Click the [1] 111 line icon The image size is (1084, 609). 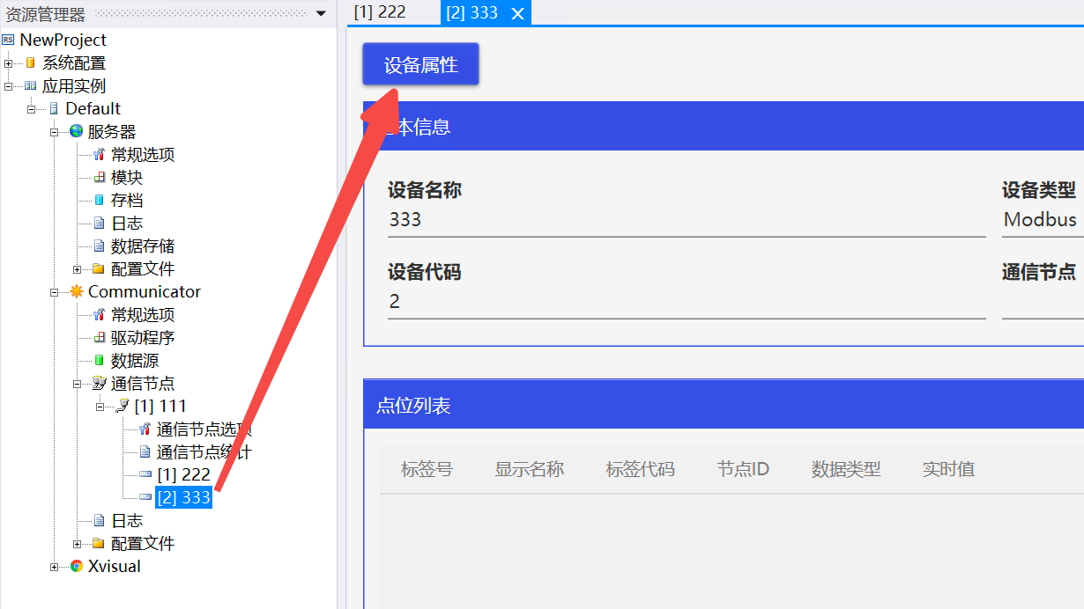pos(123,406)
